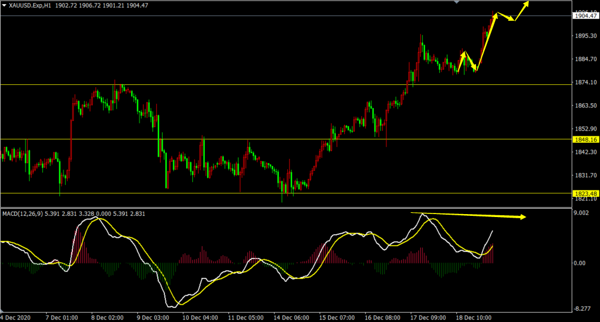Image resolution: width=600 pixels, height=322 pixels.
Task: Click the 8 Dec 02:00 time label
Action: [x=107, y=317]
